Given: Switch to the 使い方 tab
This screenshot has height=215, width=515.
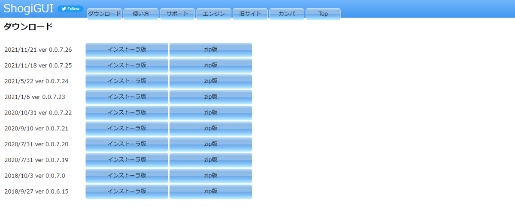Looking at the screenshot, I should click(x=141, y=14).
